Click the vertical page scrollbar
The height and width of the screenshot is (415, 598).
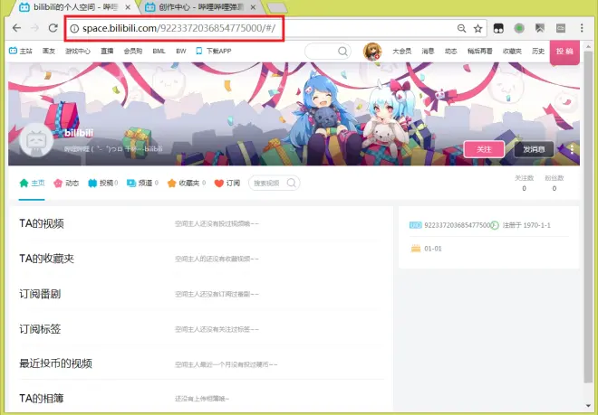point(588,217)
